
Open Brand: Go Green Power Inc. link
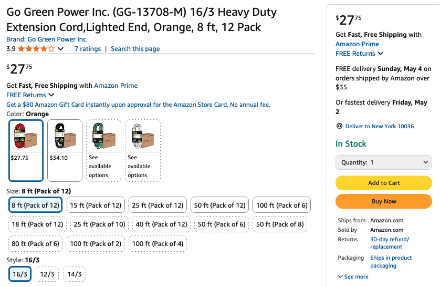coord(47,39)
